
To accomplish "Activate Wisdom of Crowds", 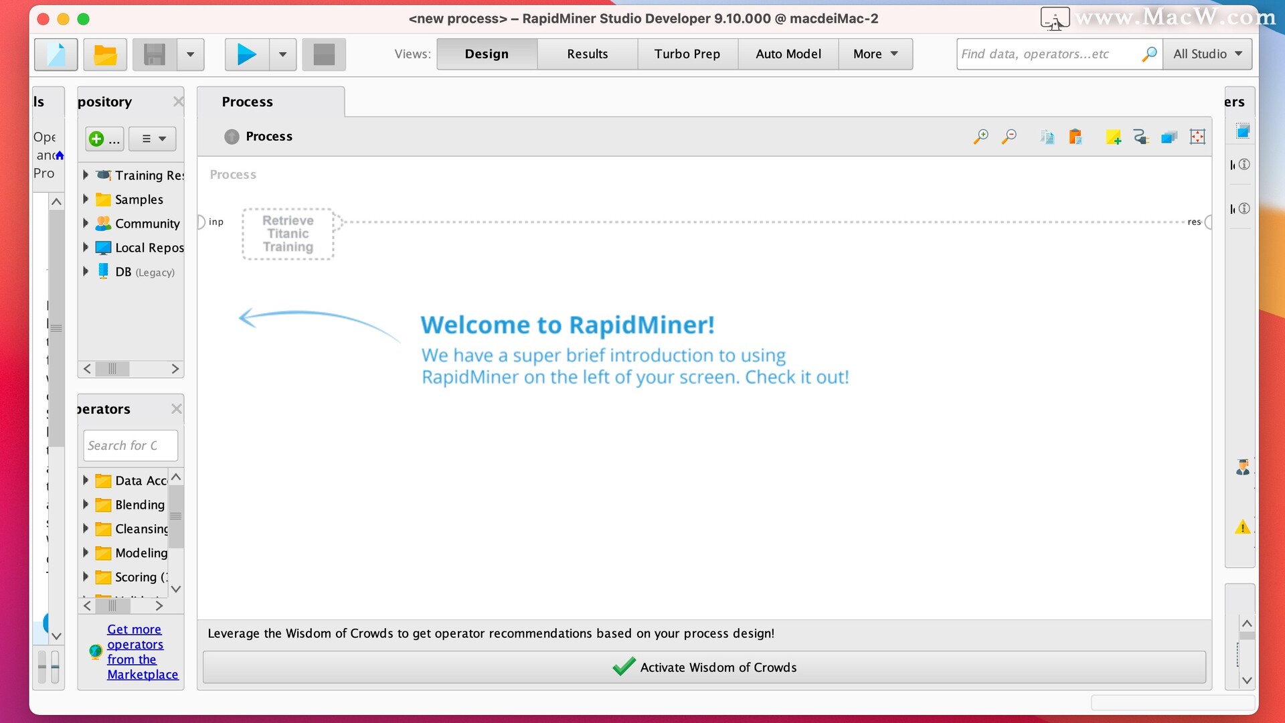I will pyautogui.click(x=704, y=667).
